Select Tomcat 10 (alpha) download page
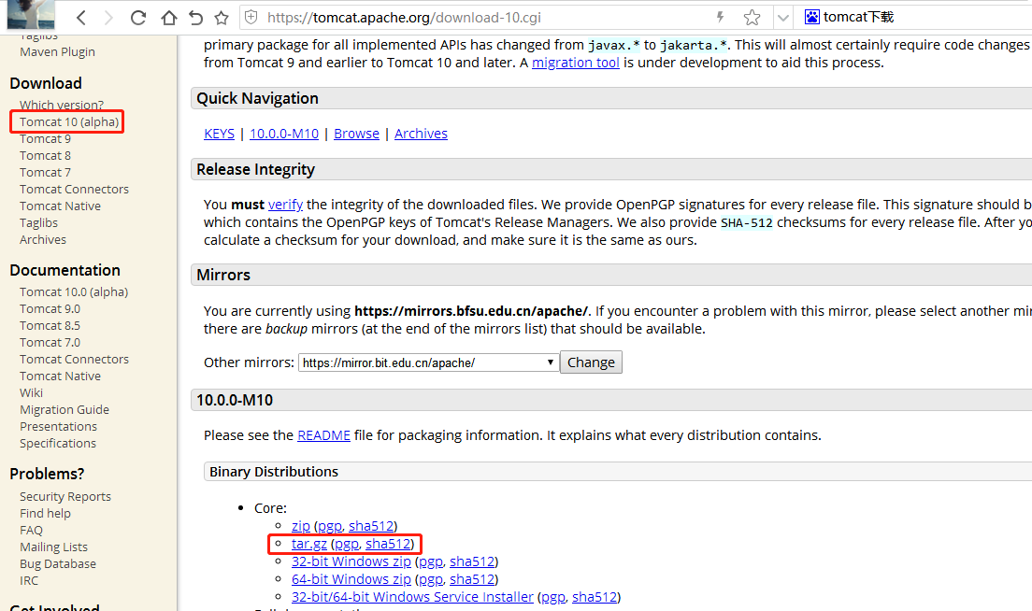Viewport: 1032px width, 611px height. click(x=69, y=121)
